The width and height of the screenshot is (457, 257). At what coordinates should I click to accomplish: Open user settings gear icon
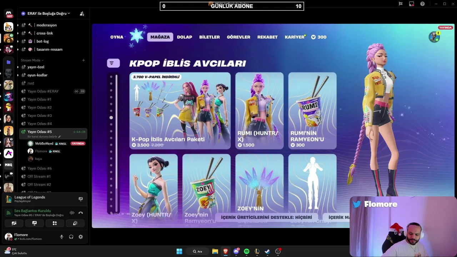[x=81, y=237]
